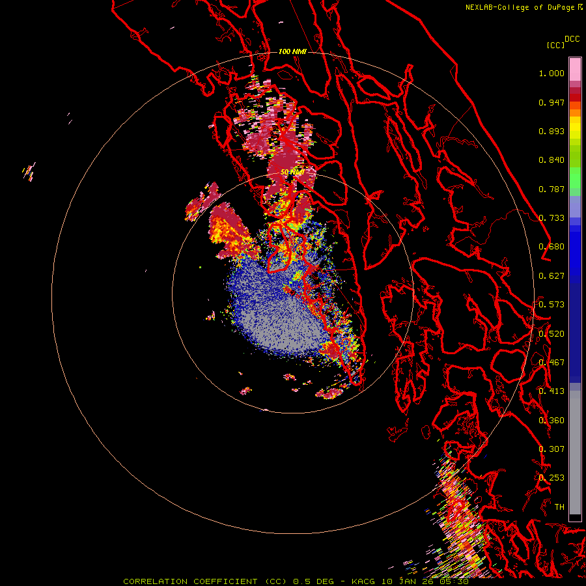Click the TH threshold label
This screenshot has width=586, height=586.
pyautogui.click(x=559, y=507)
